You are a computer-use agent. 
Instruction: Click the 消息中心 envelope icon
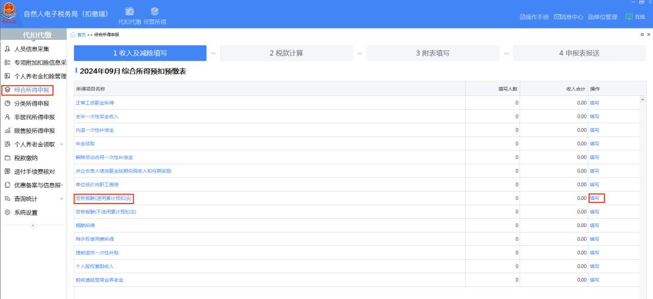pyautogui.click(x=557, y=17)
